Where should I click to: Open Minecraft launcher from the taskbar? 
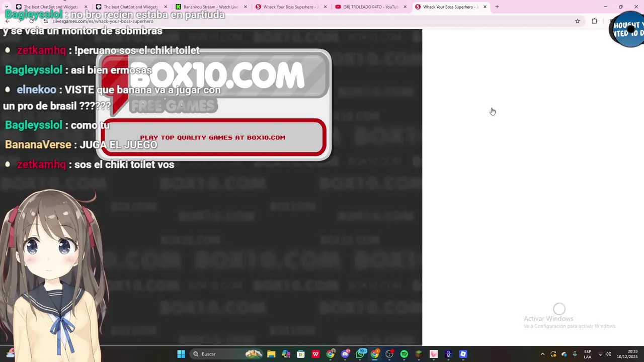pyautogui.click(x=419, y=354)
